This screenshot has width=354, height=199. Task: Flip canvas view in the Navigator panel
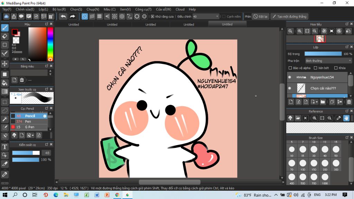348,31
